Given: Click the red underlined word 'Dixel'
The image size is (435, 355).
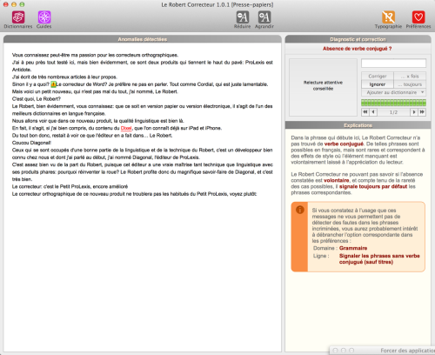Looking at the screenshot, I should pos(126,128).
